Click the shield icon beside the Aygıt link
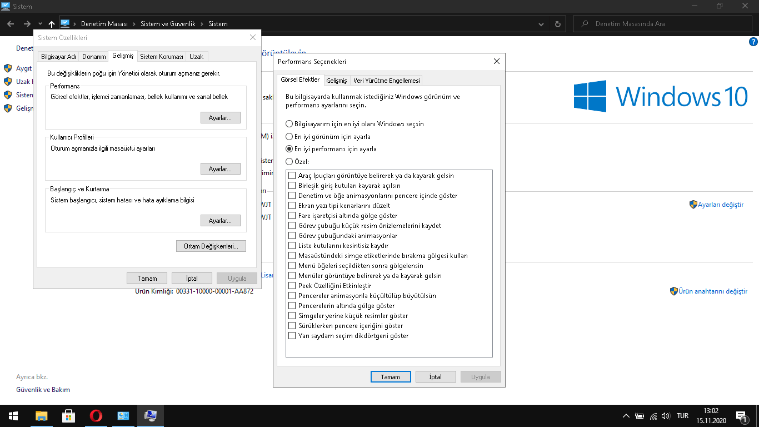 coord(8,68)
